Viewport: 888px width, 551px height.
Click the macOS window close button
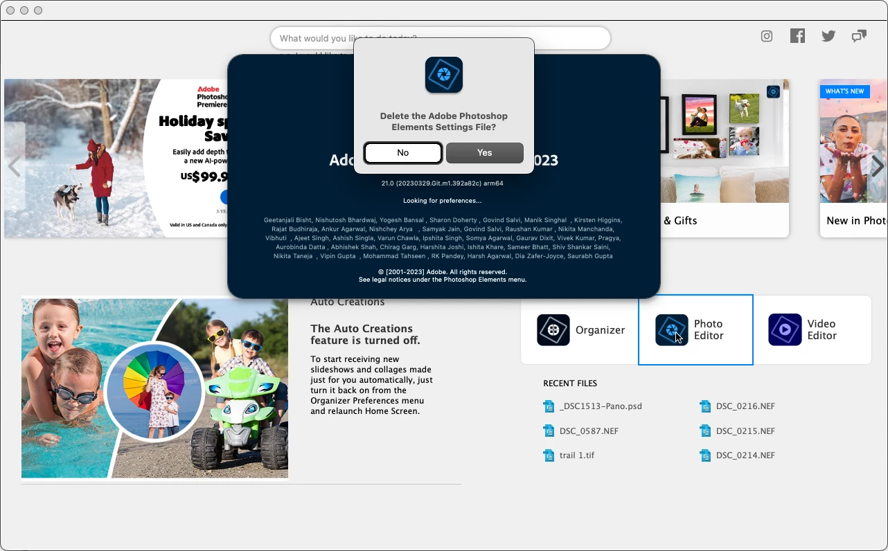click(10, 10)
